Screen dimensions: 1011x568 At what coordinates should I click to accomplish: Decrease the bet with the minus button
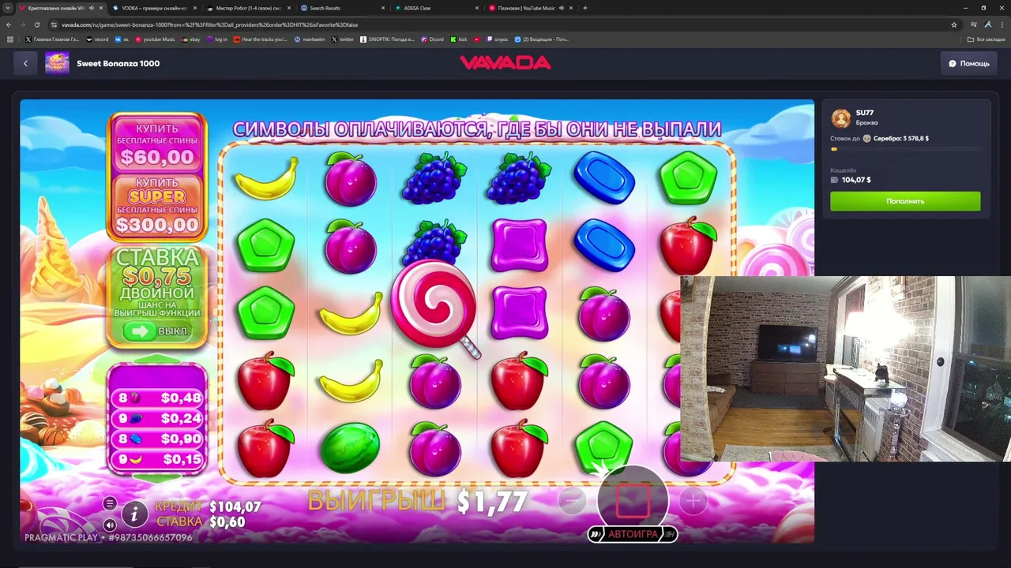pyautogui.click(x=572, y=500)
